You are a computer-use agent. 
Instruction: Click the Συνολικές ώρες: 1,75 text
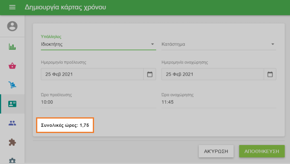65,125
